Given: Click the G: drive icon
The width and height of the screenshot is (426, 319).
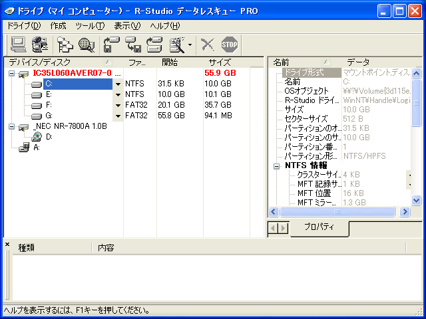Looking at the screenshot, I should [37, 116].
